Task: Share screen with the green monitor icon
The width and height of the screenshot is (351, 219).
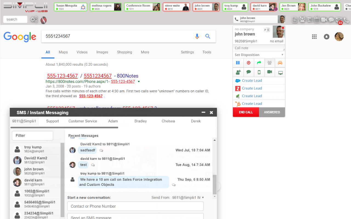Action: coord(280,73)
